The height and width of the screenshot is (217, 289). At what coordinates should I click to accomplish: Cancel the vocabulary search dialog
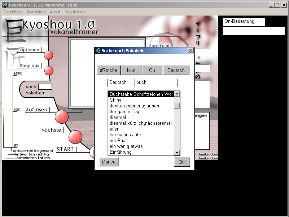pos(109,162)
